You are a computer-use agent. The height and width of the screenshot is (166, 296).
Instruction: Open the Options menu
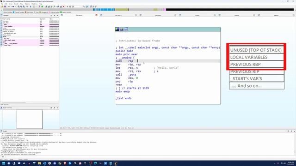(x=27, y=4)
